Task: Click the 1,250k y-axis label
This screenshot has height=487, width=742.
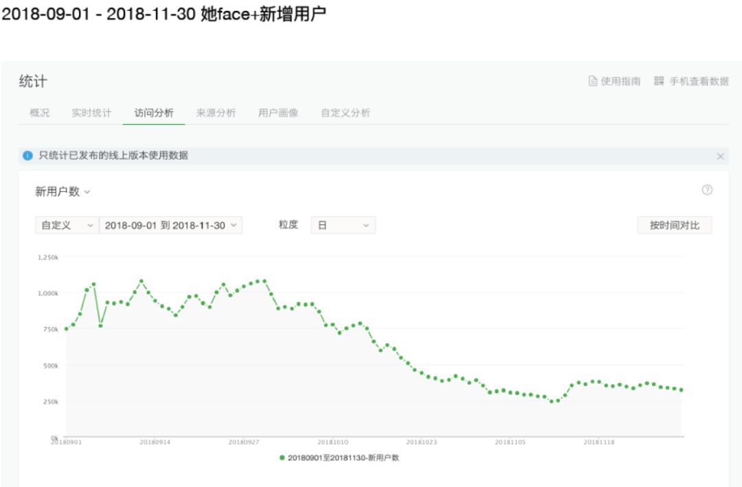Action: 48,257
